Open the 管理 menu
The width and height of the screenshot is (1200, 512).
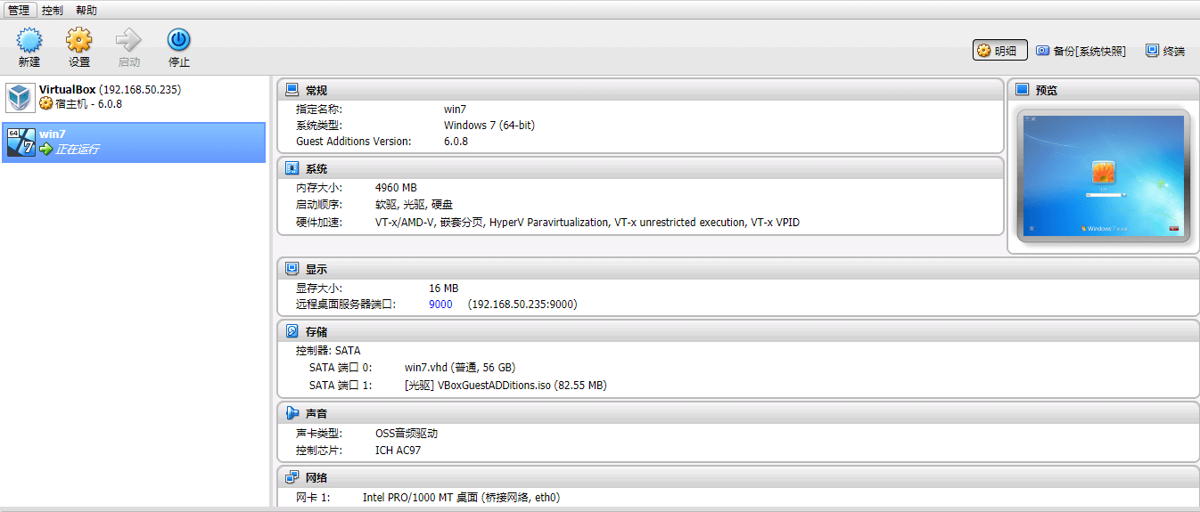point(19,11)
